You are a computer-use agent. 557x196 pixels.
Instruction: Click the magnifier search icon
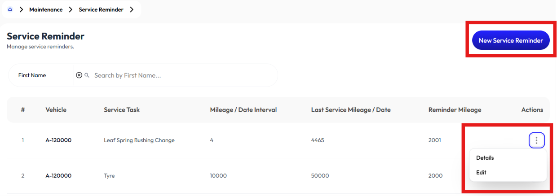pyautogui.click(x=87, y=75)
